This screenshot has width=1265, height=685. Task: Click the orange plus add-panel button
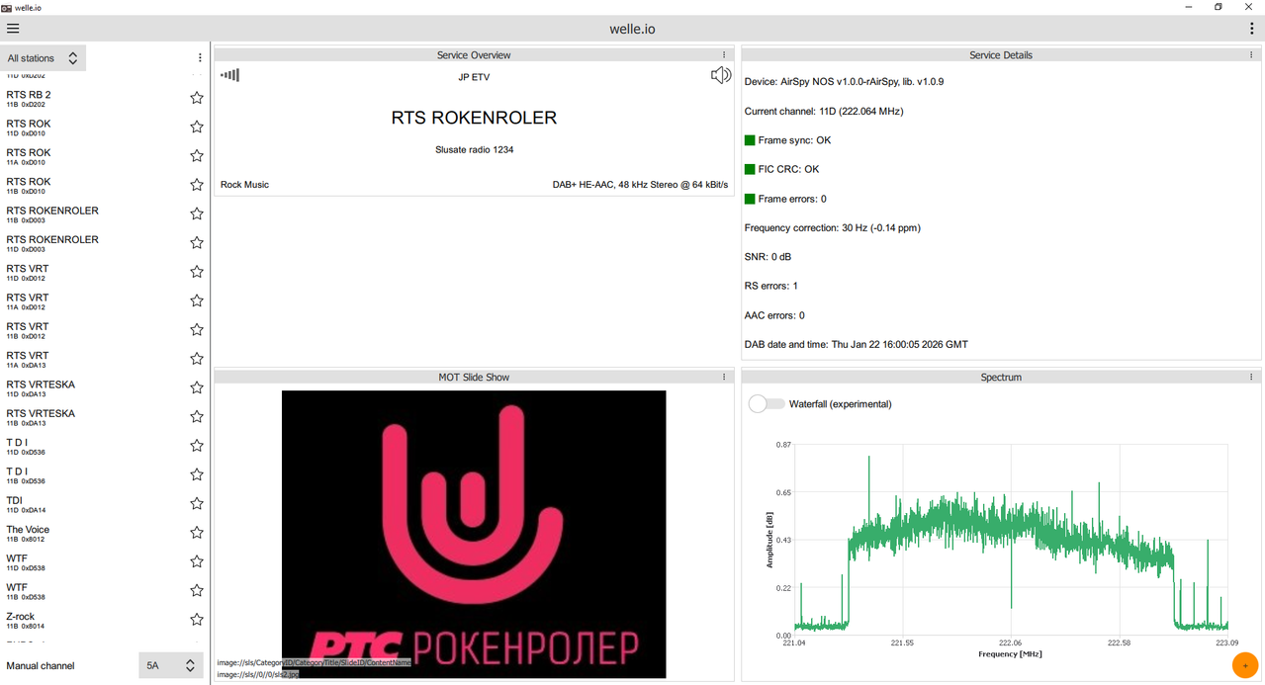1245,666
